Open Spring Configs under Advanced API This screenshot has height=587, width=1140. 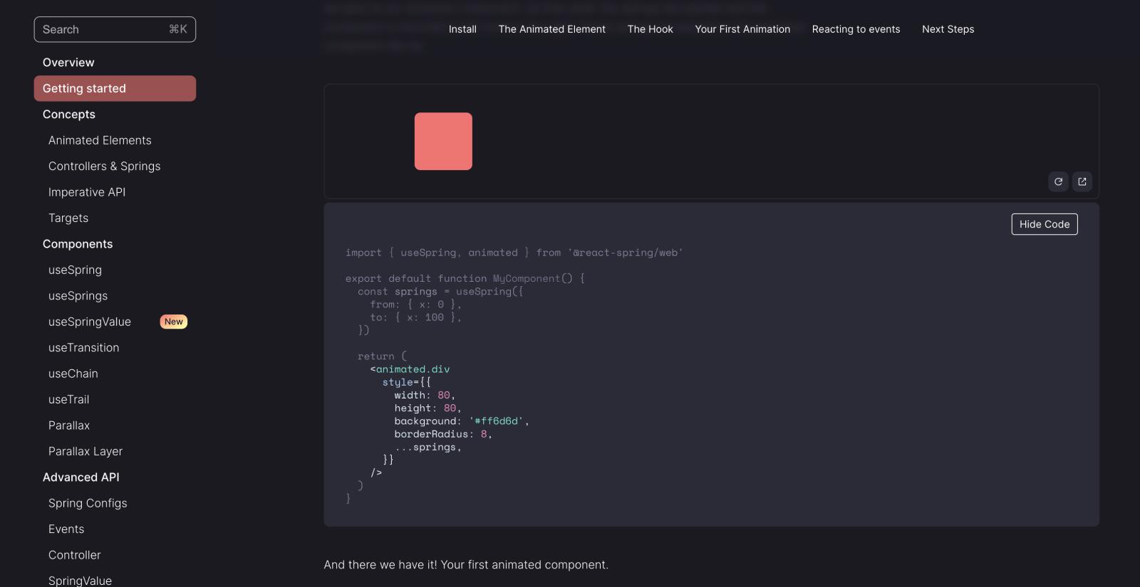88,503
